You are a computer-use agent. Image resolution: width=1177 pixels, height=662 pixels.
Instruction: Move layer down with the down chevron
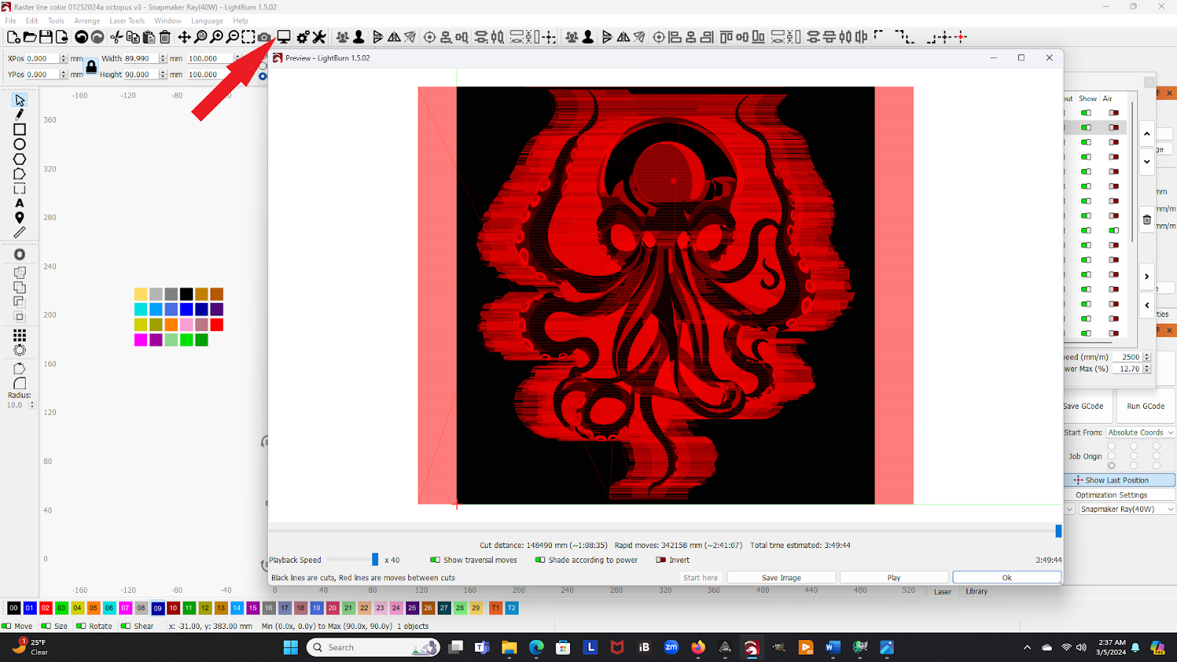tap(1147, 162)
